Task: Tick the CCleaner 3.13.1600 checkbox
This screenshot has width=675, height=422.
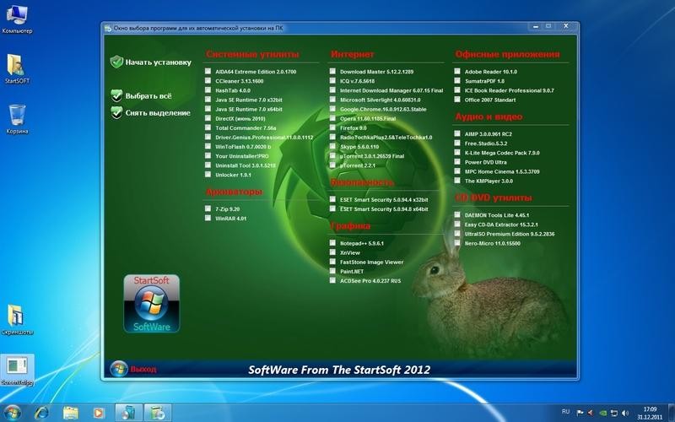Action: pos(208,80)
